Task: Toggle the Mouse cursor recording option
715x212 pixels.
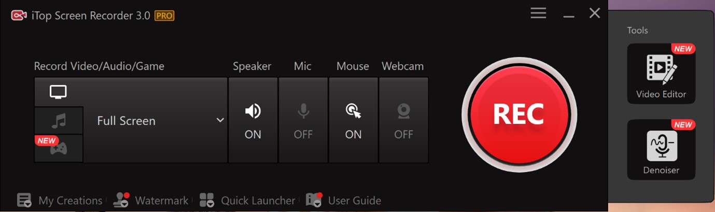Action: 353,120
